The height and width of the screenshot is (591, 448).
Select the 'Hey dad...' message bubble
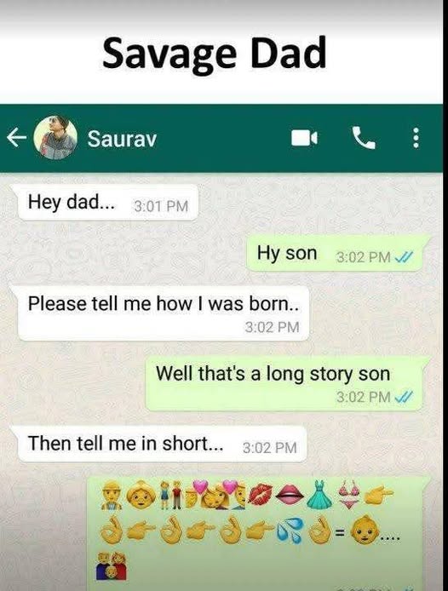(x=108, y=203)
